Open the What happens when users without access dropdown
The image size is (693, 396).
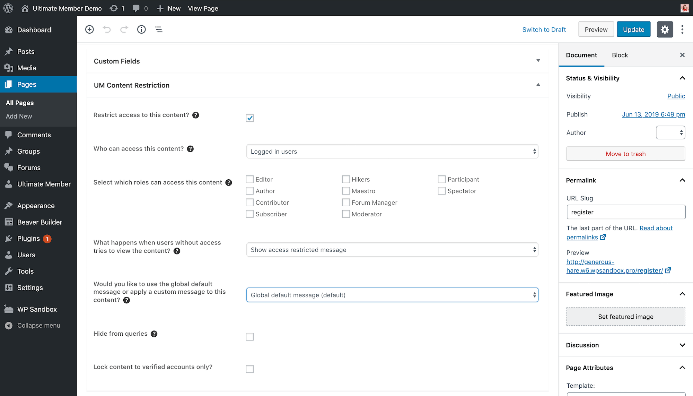(x=392, y=250)
